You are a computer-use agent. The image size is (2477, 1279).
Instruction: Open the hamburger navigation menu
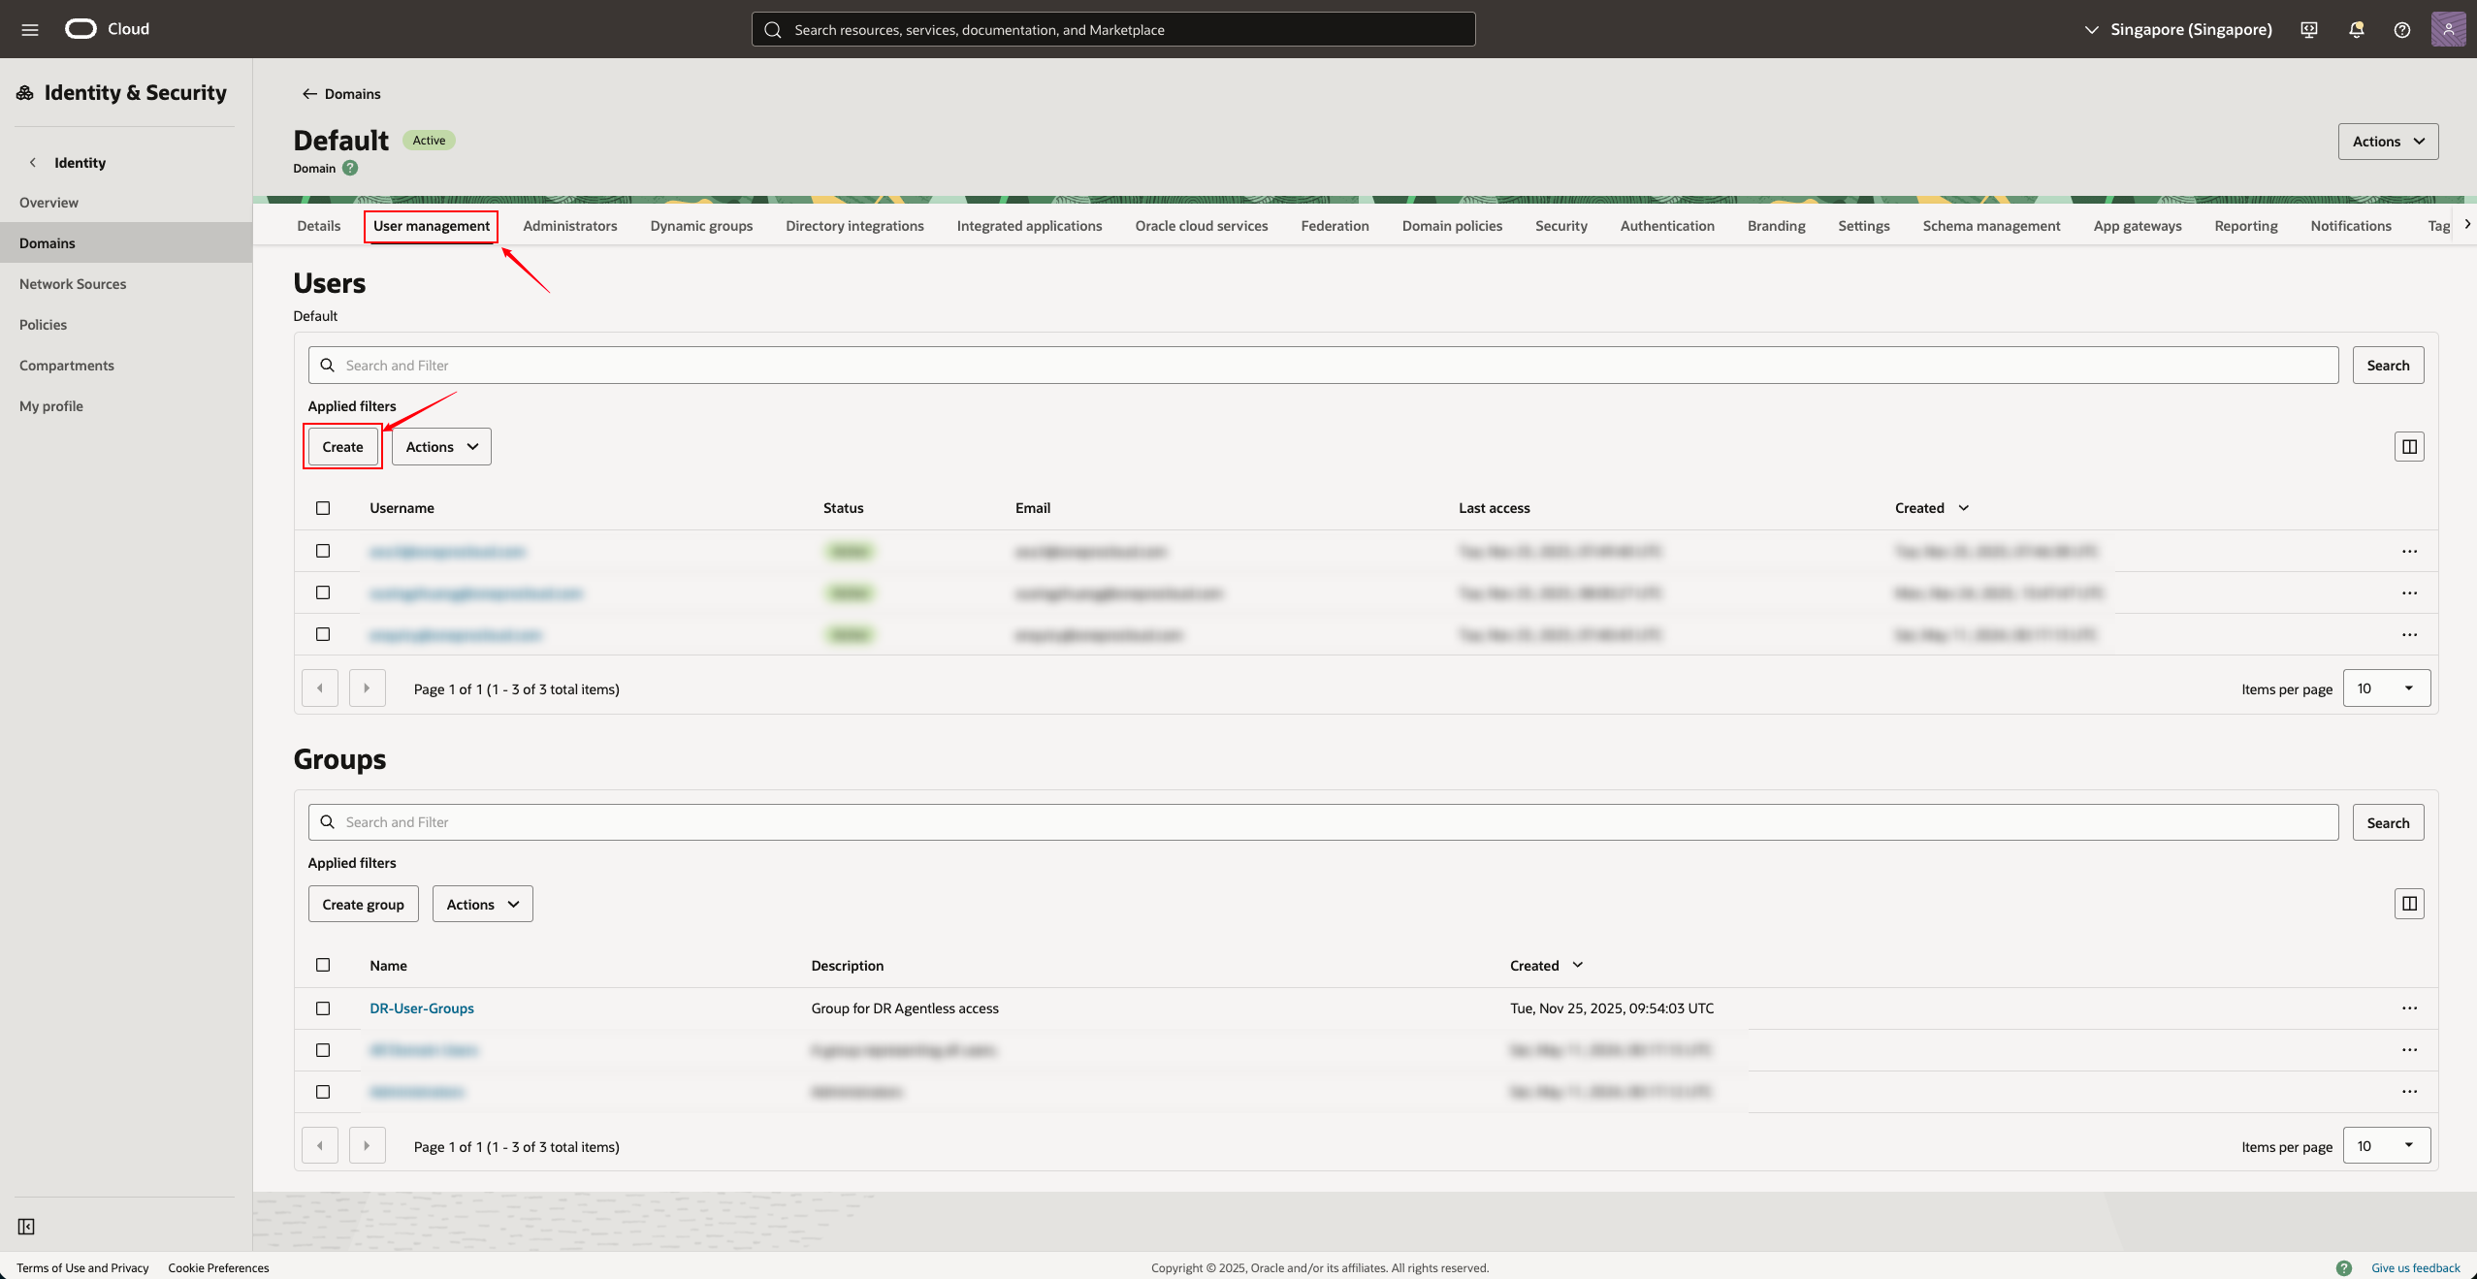pos(30,29)
